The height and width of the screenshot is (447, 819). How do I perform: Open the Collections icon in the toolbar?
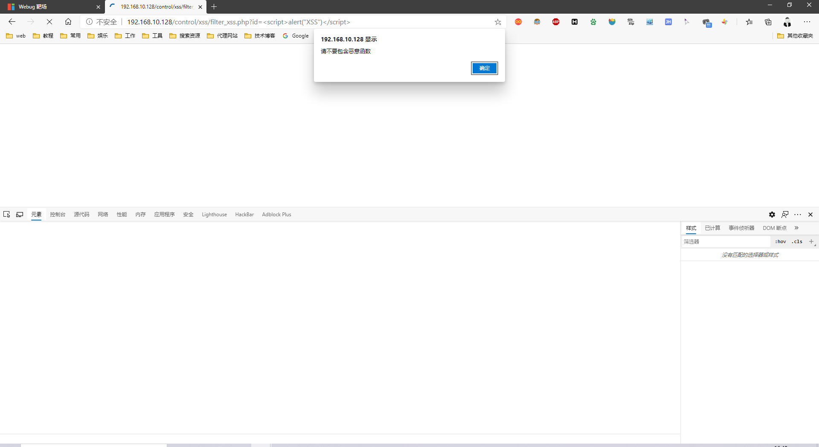[768, 22]
